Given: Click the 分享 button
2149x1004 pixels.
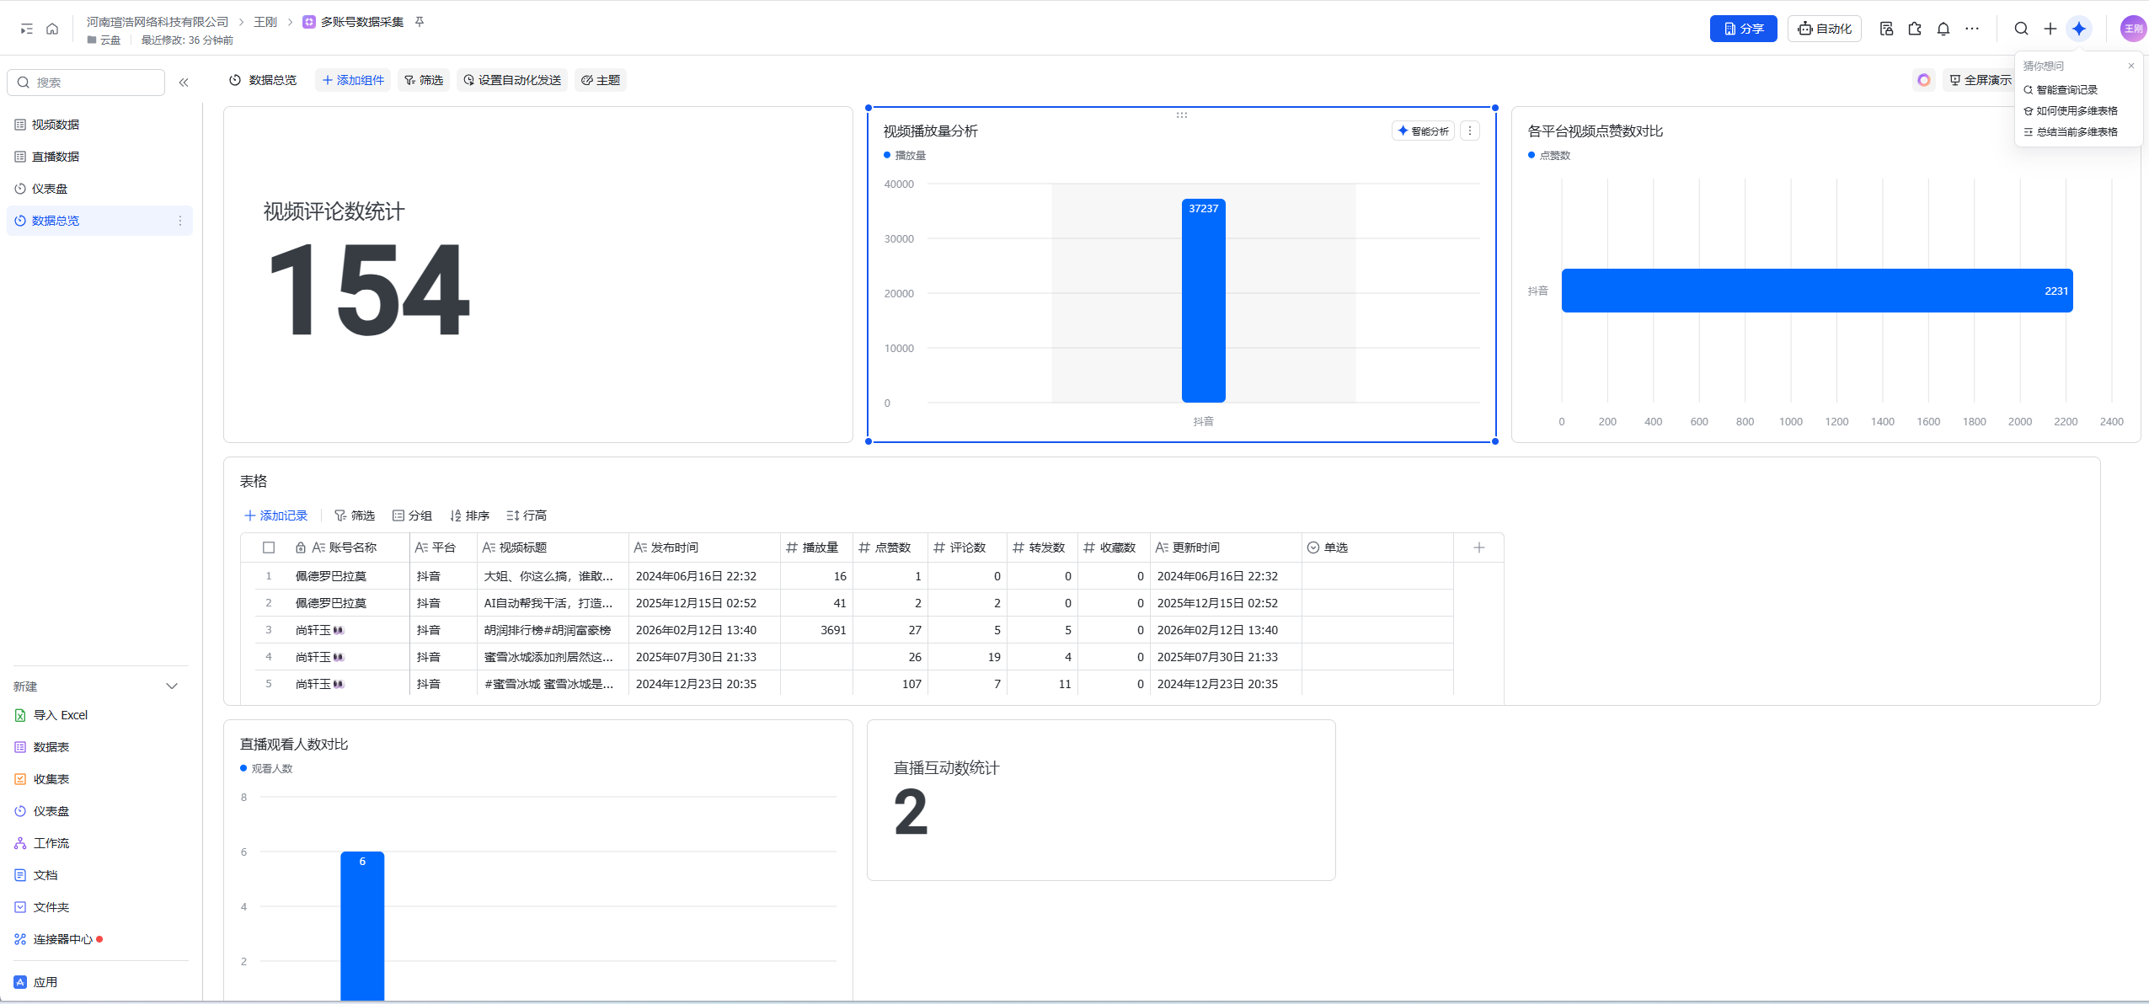Looking at the screenshot, I should coord(1743,29).
